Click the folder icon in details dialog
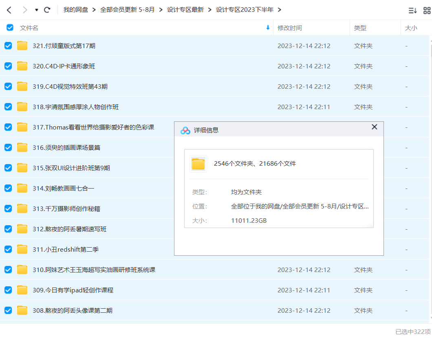432x338 pixels. tap(198, 164)
